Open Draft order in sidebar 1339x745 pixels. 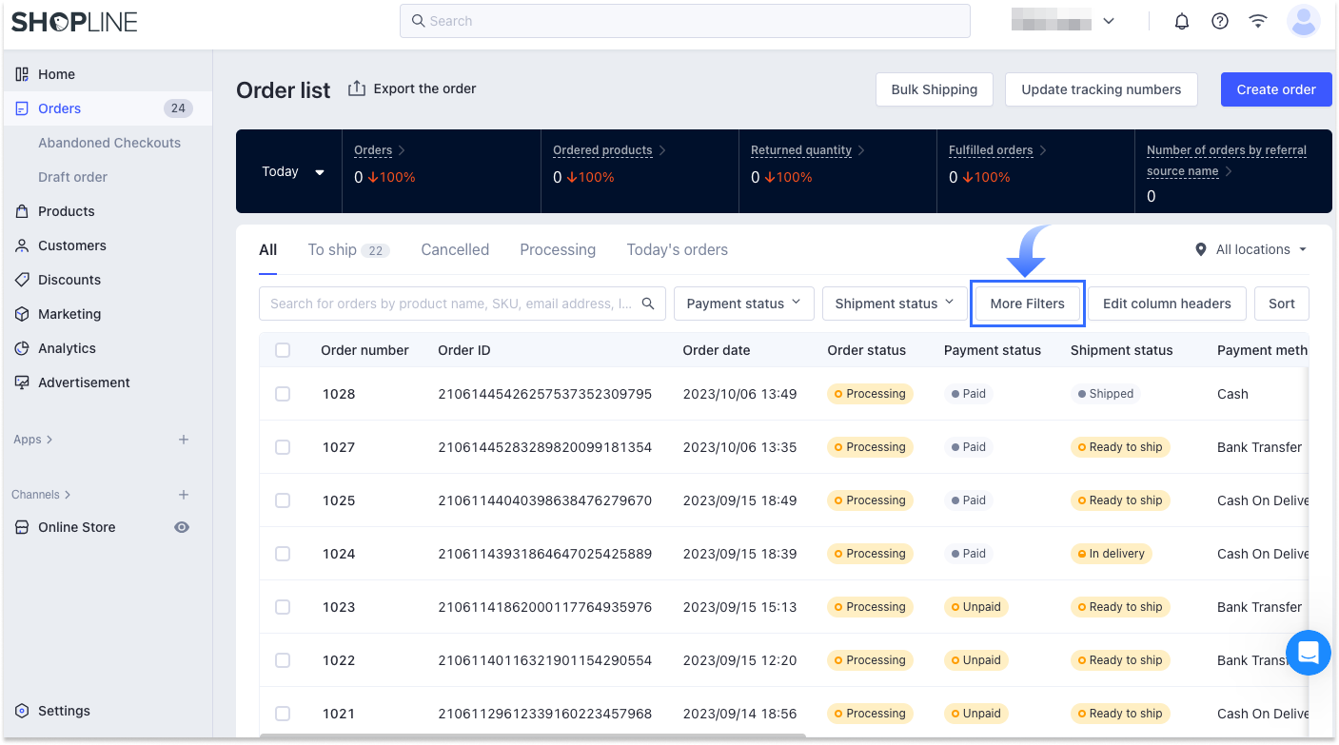72,177
